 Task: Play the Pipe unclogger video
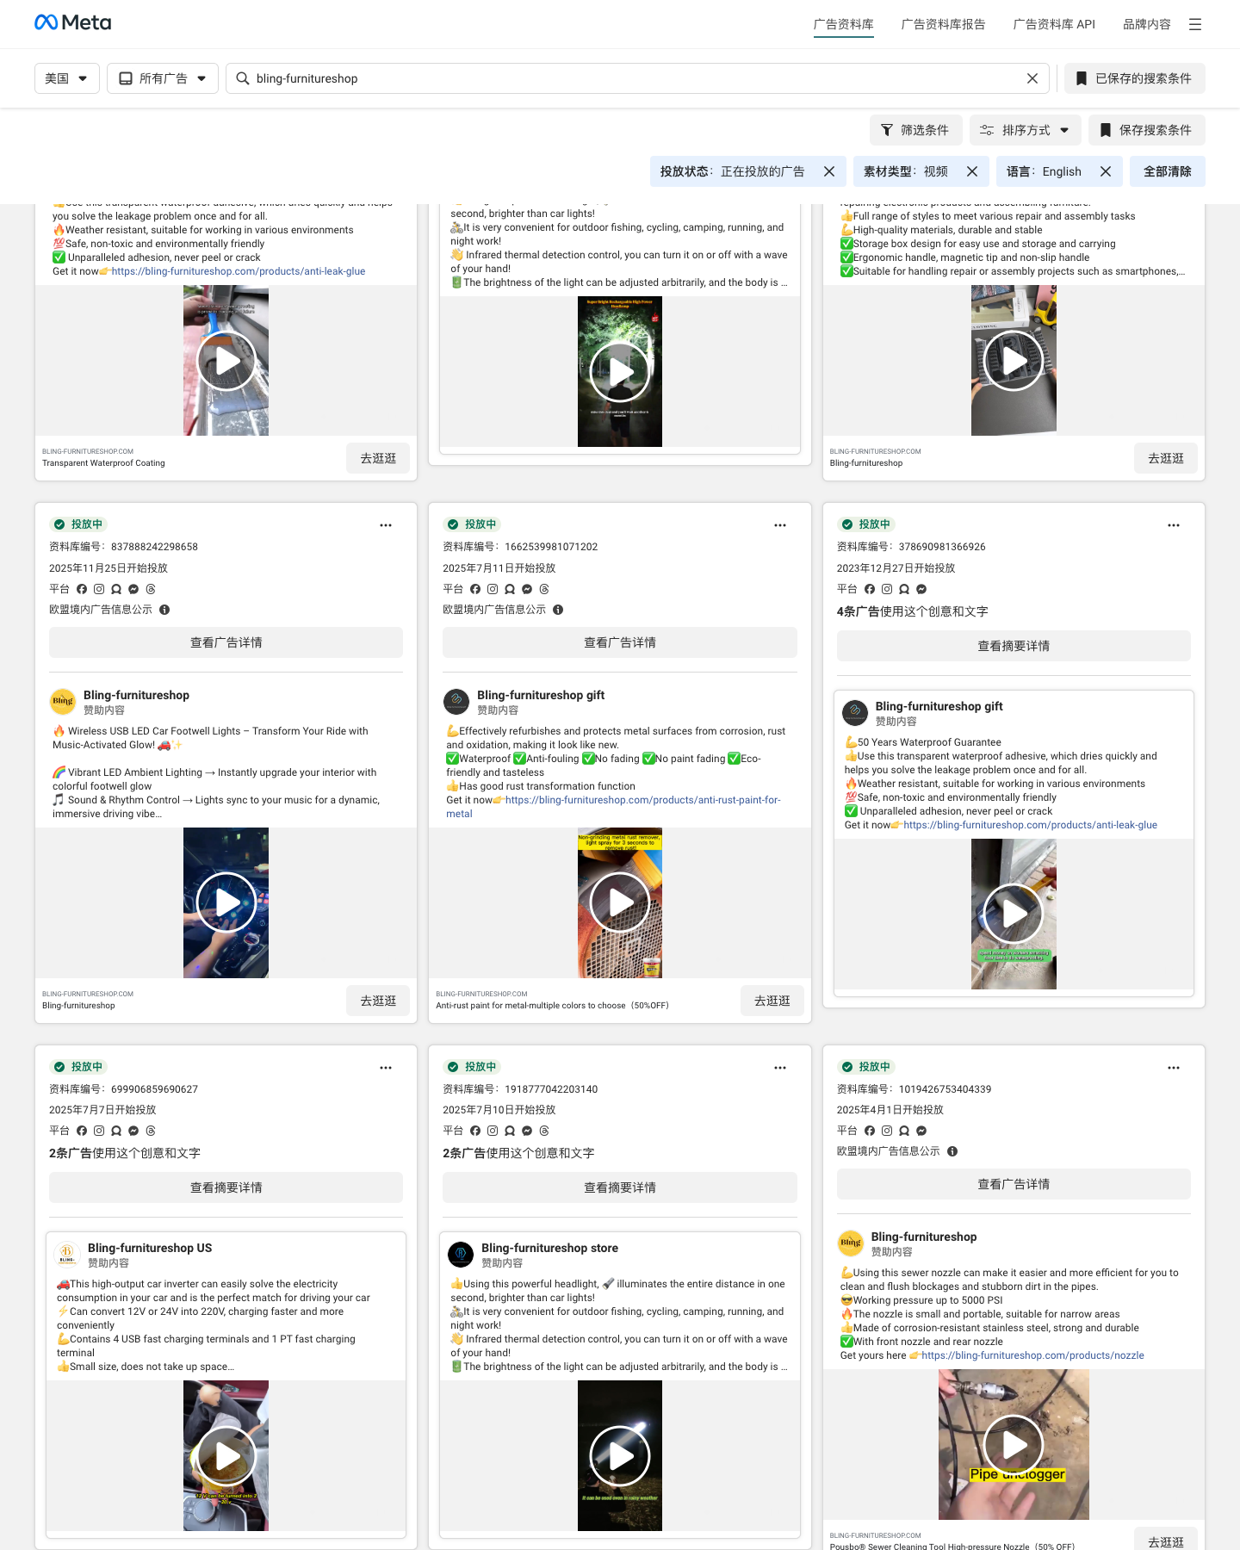pyautogui.click(x=1014, y=1445)
